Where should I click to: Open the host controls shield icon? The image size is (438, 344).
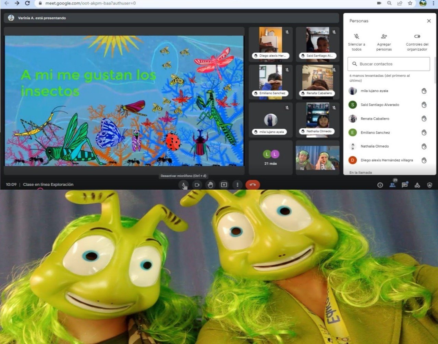tap(429, 185)
